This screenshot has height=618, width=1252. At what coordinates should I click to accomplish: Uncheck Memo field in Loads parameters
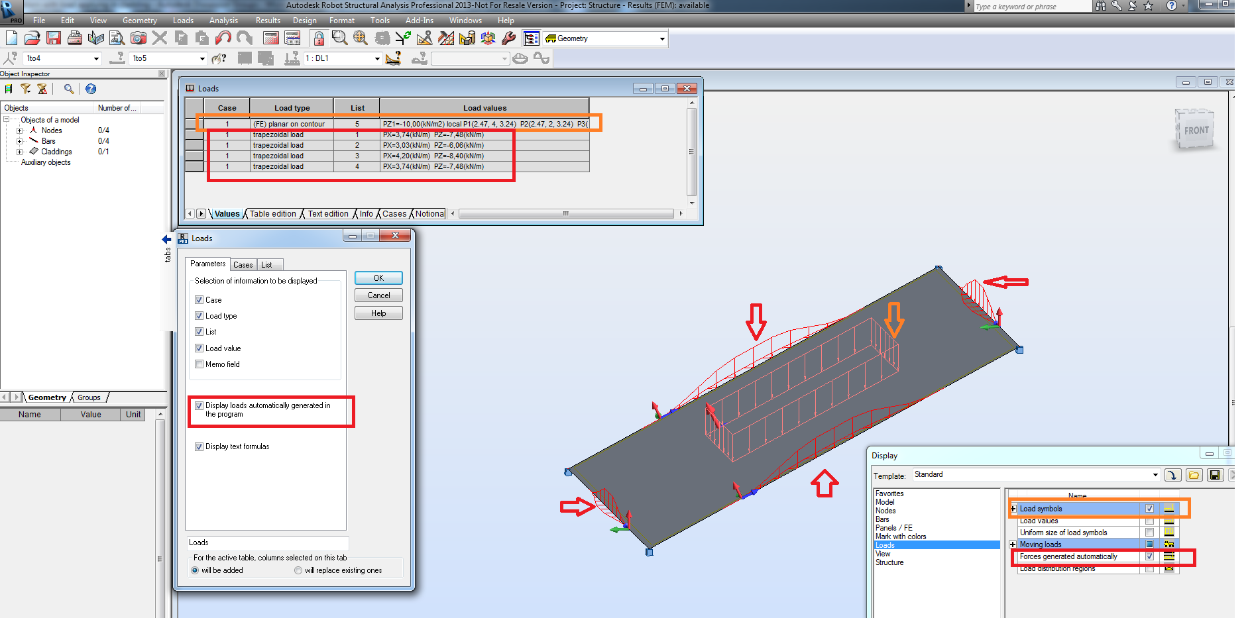pyautogui.click(x=199, y=364)
